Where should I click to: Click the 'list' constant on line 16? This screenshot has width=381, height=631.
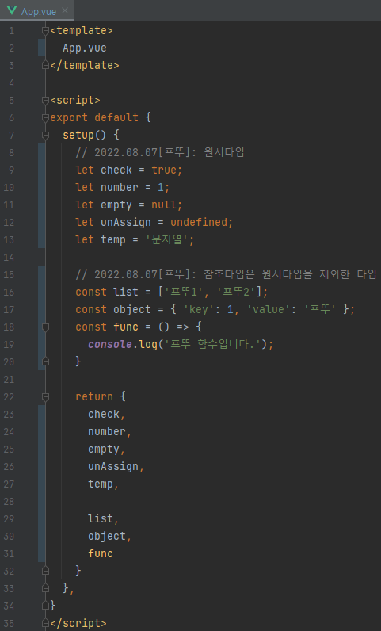[126, 293]
